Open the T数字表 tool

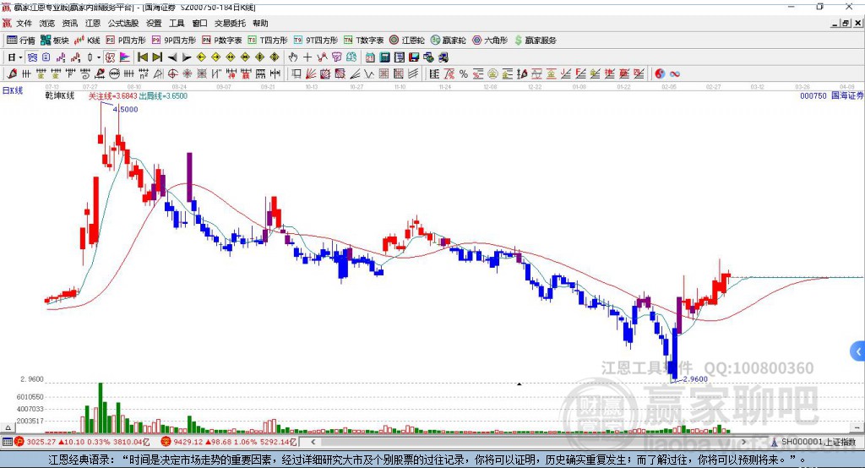363,41
